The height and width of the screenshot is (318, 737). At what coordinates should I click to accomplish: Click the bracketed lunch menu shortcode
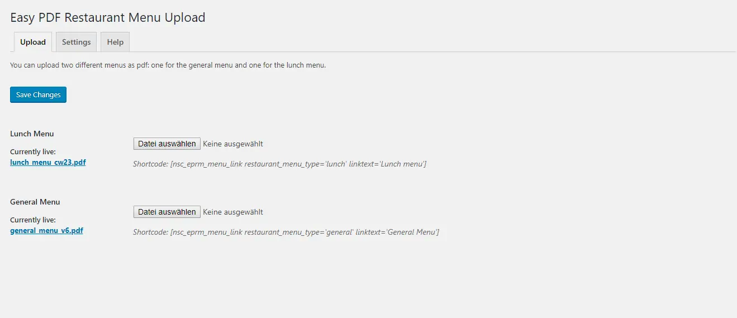[298, 164]
